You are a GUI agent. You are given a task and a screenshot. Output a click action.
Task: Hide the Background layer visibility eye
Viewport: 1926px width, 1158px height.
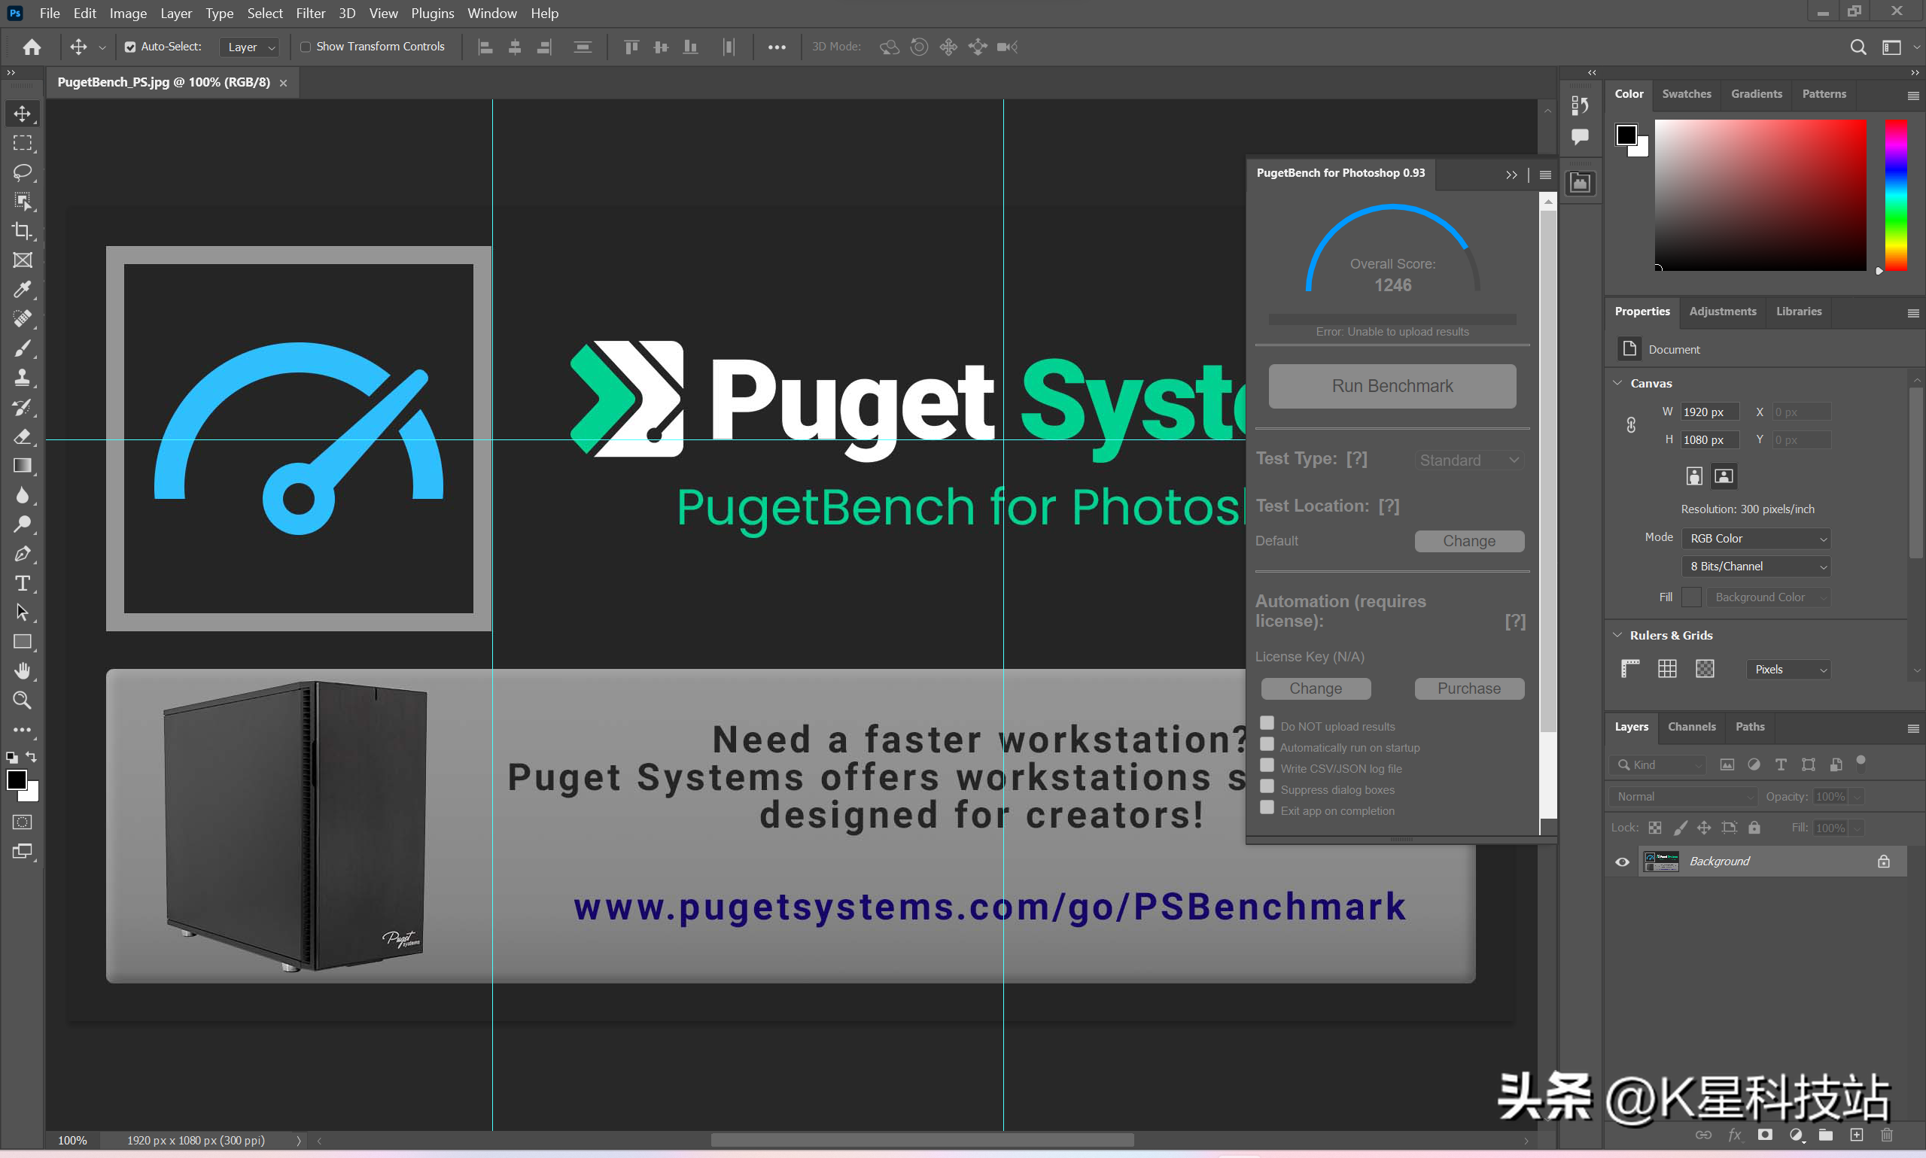point(1623,862)
